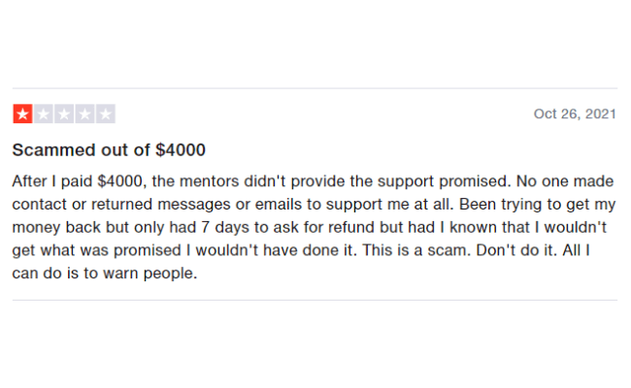Click the last line 'can do is to warn people.'
This screenshot has height=388, width=631.
pos(105,274)
